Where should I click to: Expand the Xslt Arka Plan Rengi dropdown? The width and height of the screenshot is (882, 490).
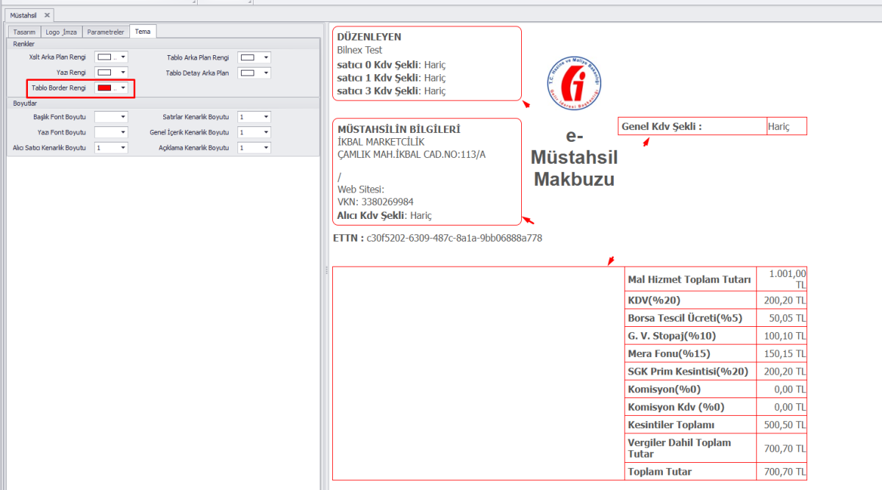123,57
